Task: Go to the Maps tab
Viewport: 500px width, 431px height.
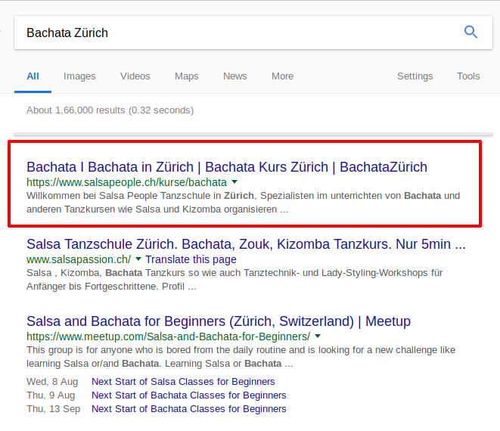Action: coord(186,76)
